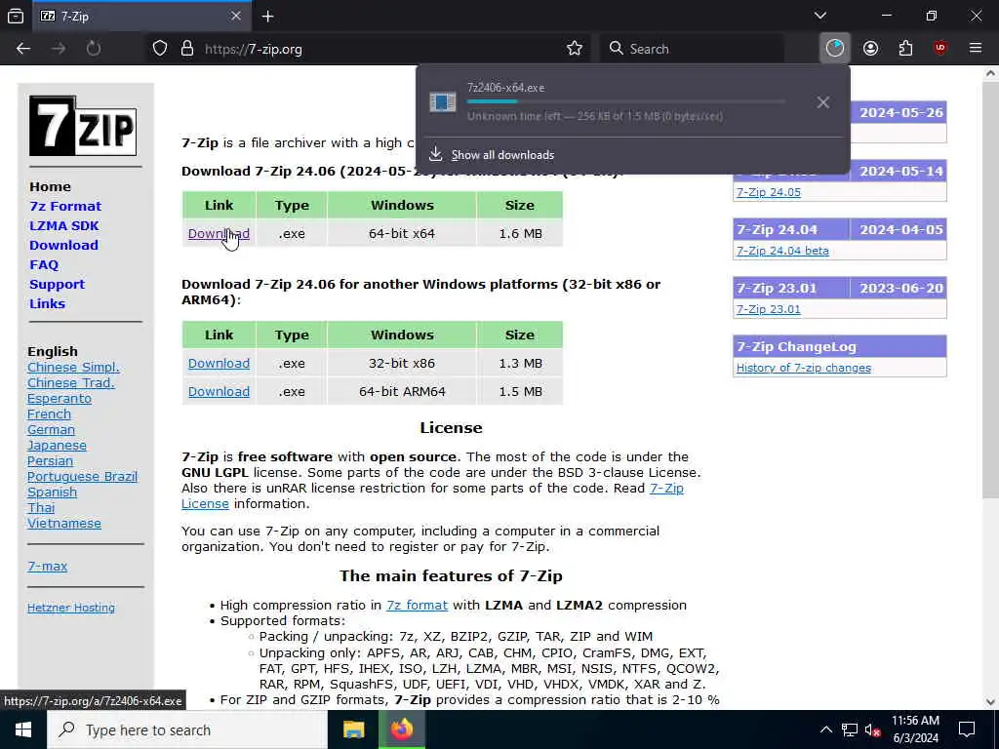Open the Hetzner Hosting link

coord(70,608)
